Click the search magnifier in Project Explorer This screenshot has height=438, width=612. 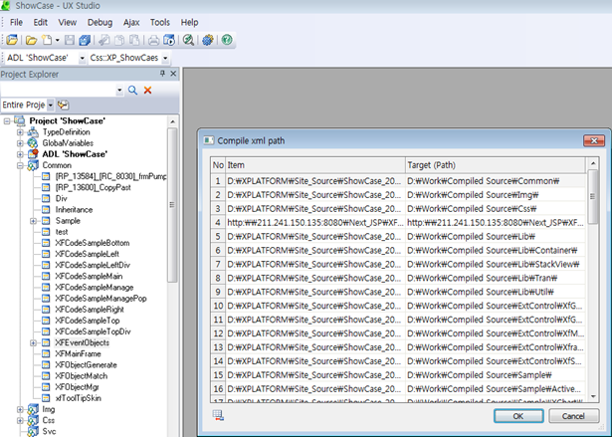(132, 91)
